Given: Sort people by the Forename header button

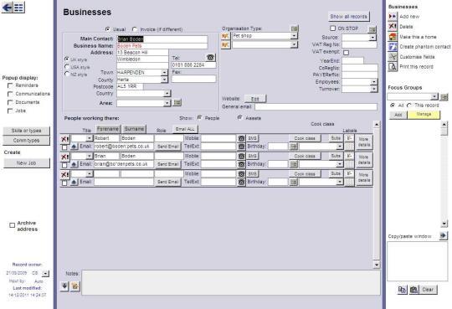Looking at the screenshot, I should pos(107,129).
